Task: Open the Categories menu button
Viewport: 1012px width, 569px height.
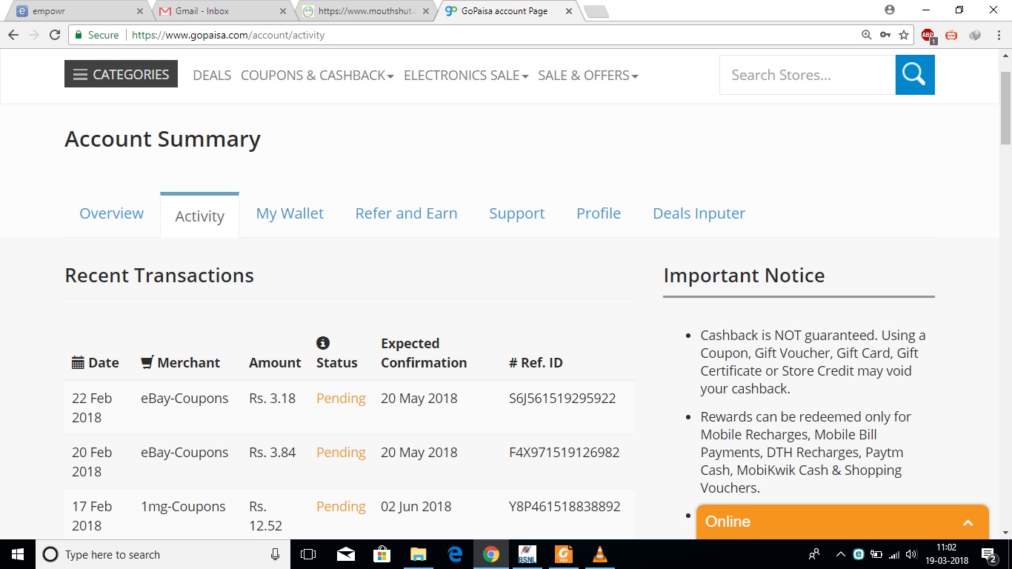Action: 121,74
